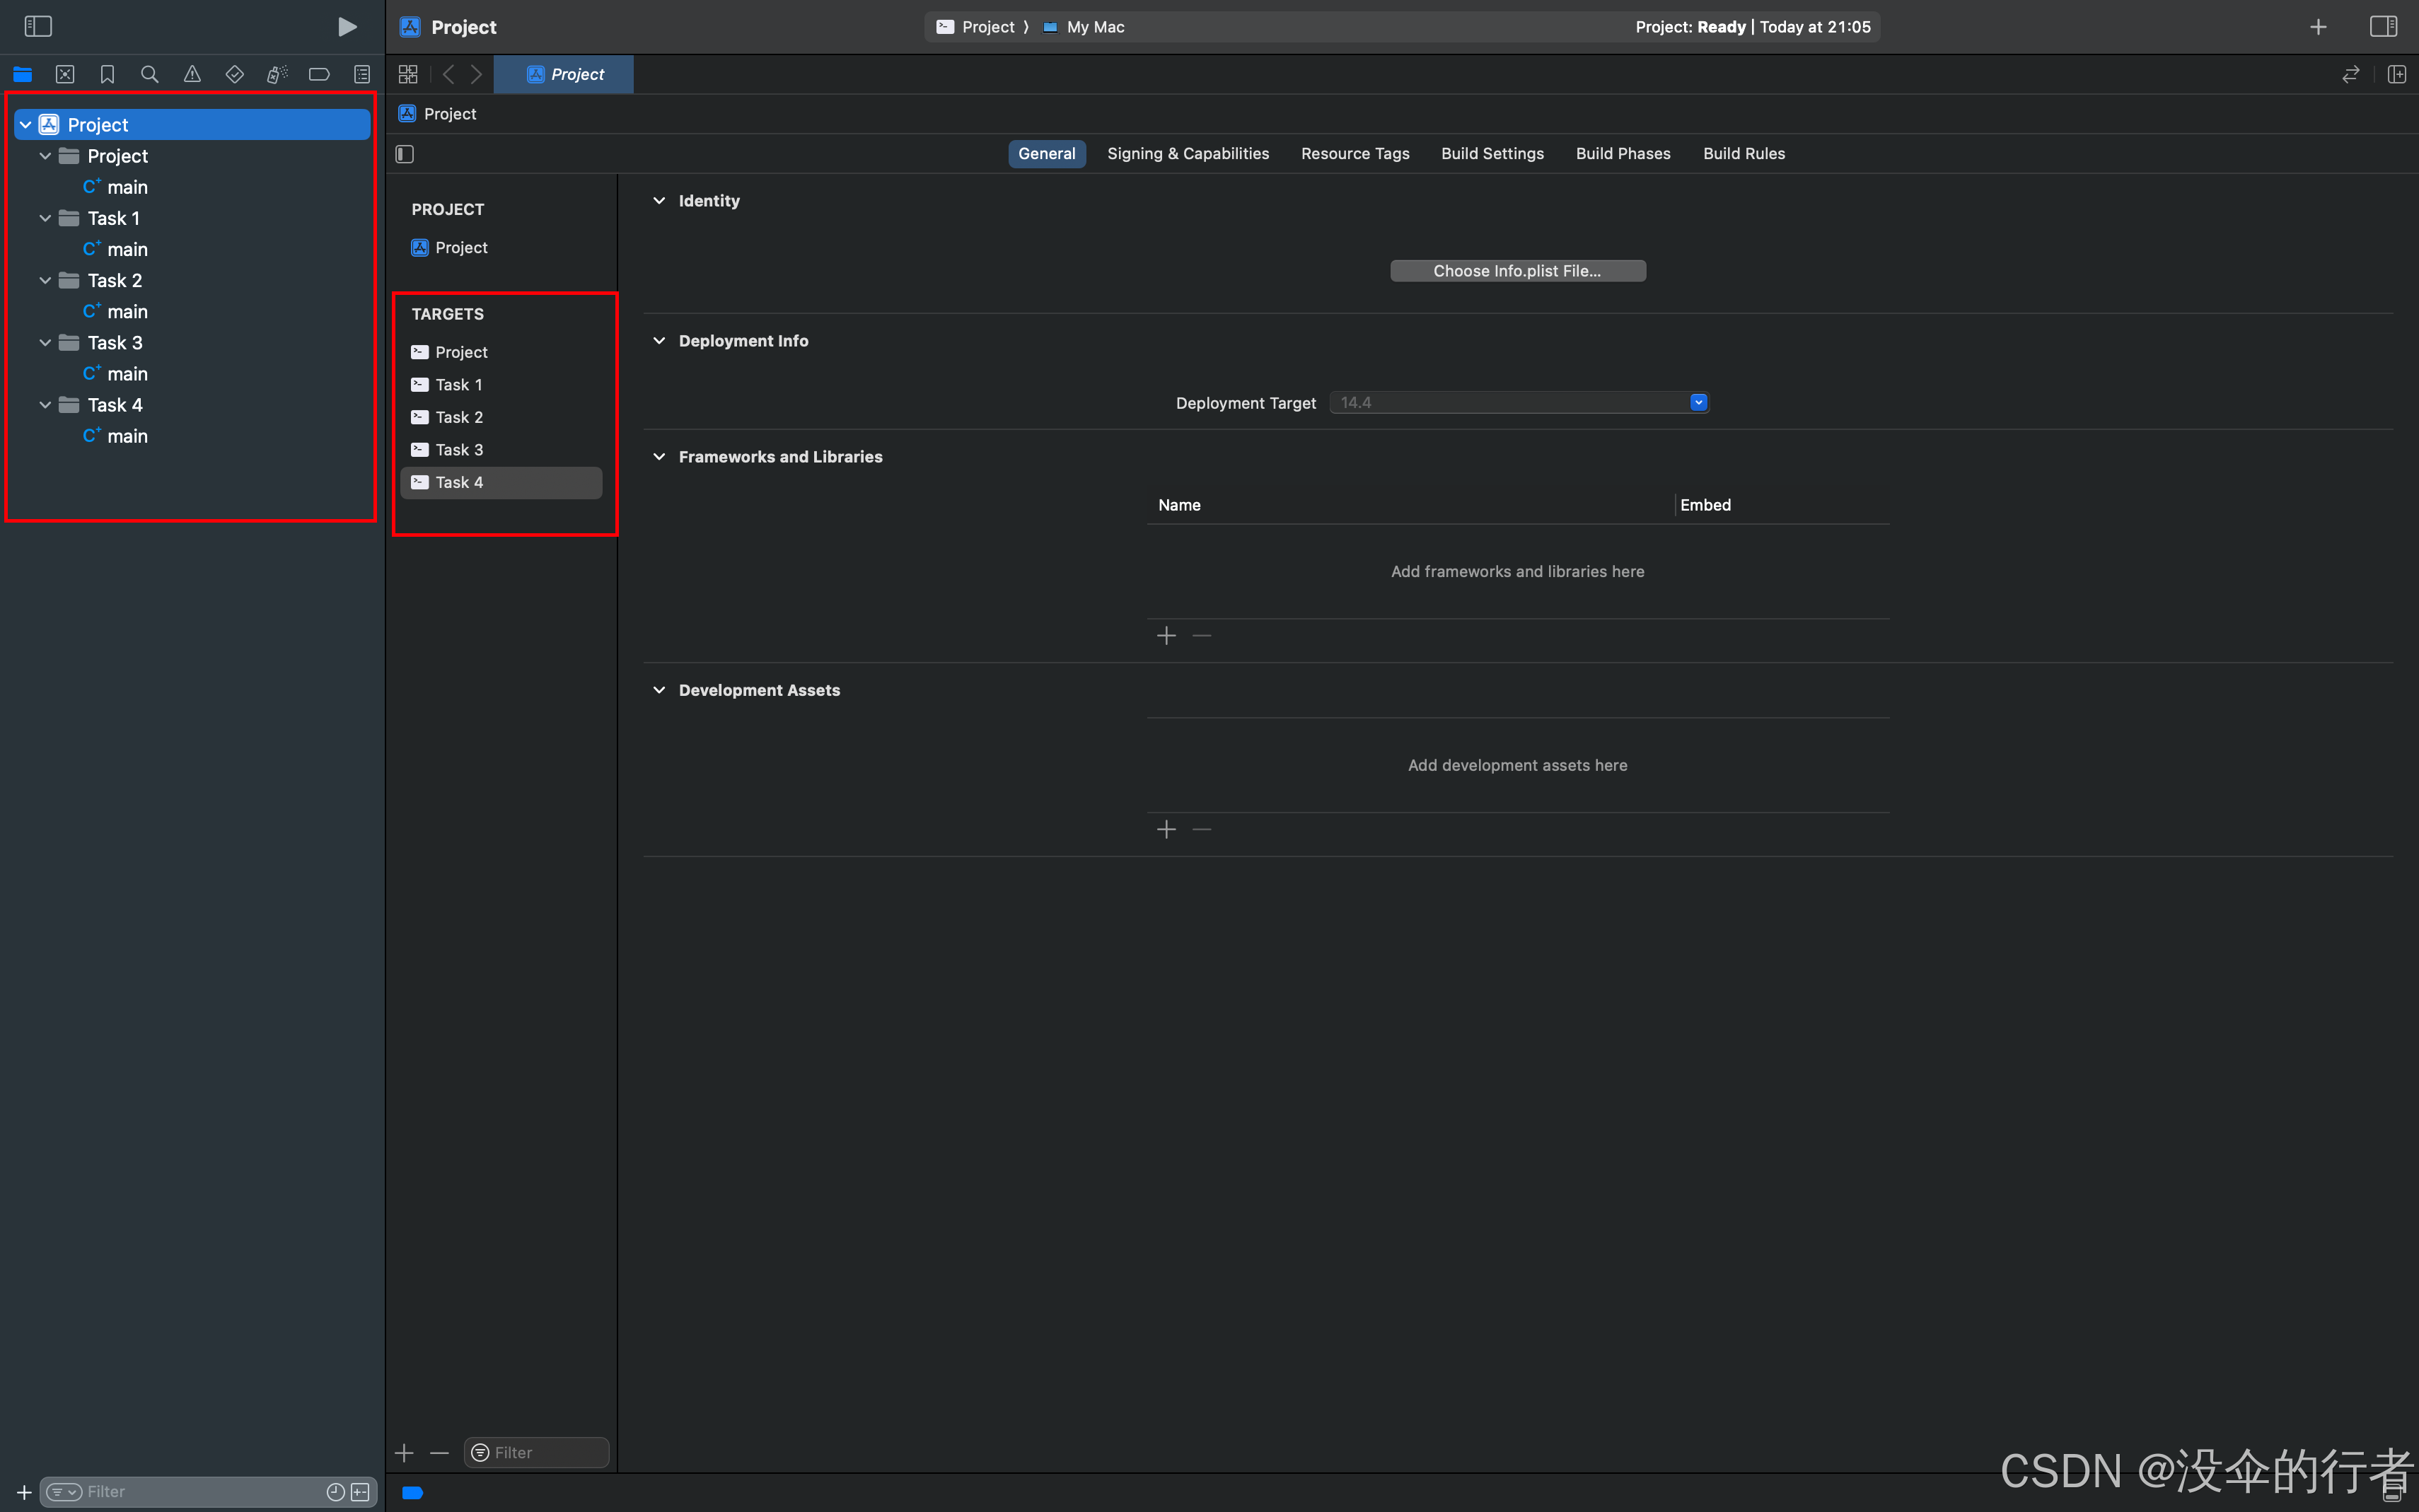Image resolution: width=2419 pixels, height=1512 pixels.
Task: Select Project under PROJECT heading
Action: (x=450, y=247)
